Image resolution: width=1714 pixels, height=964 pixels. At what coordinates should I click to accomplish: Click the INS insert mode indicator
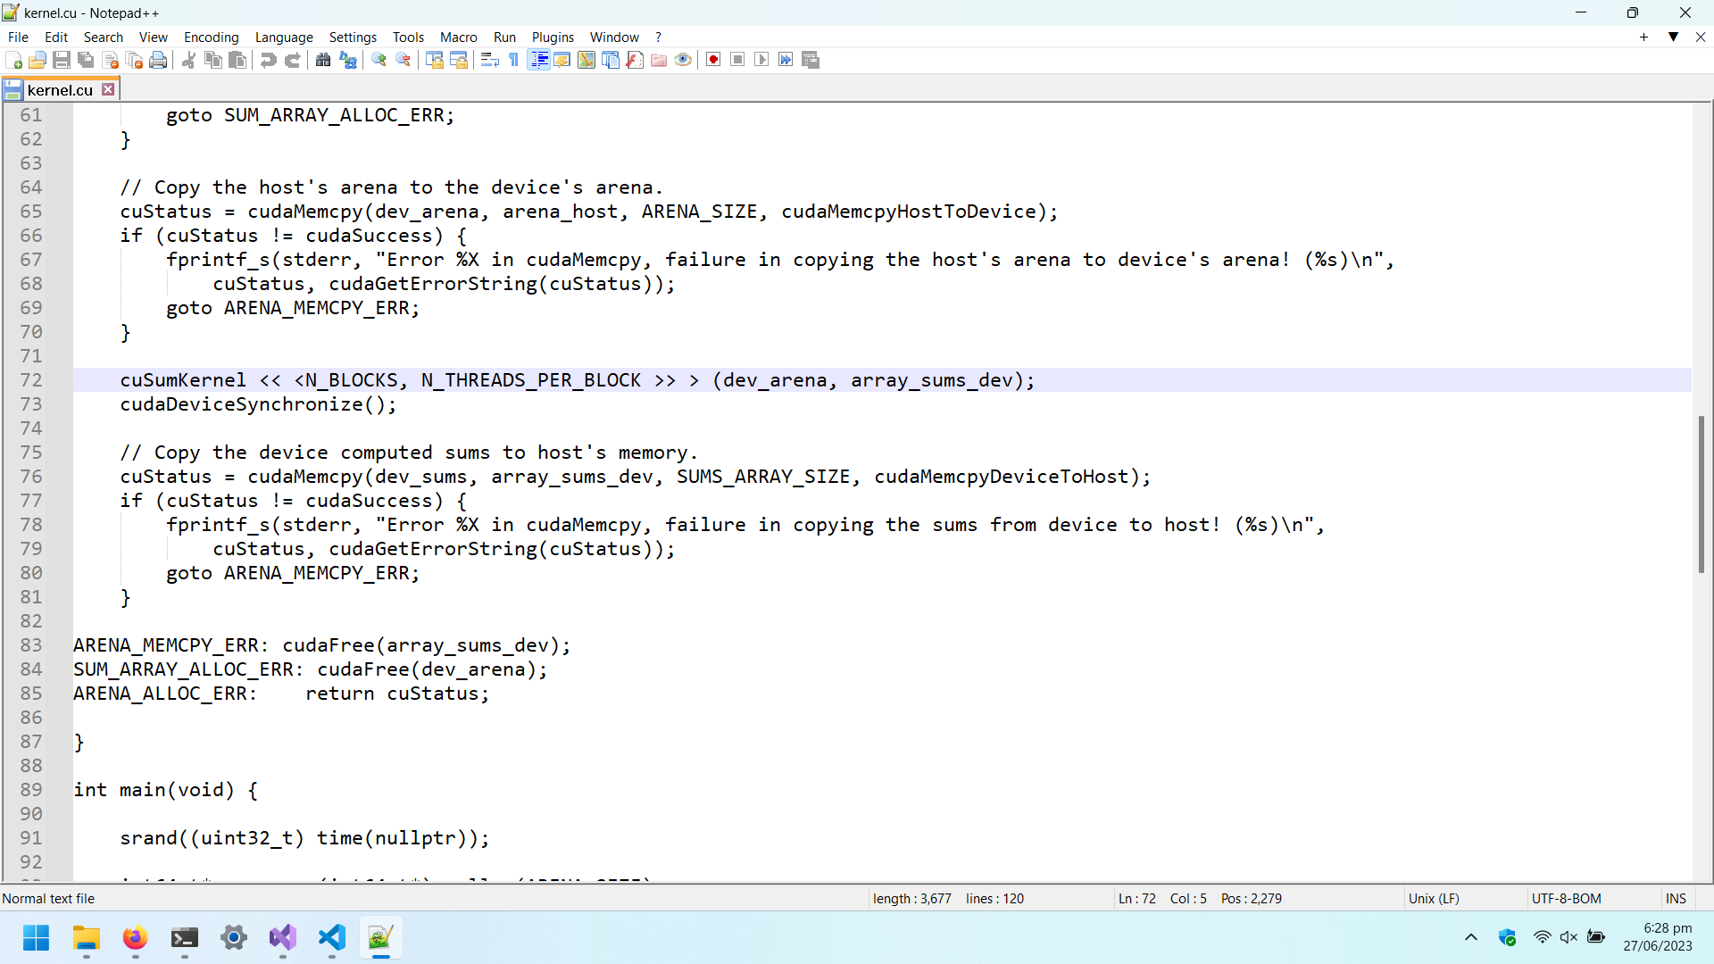[1676, 899]
